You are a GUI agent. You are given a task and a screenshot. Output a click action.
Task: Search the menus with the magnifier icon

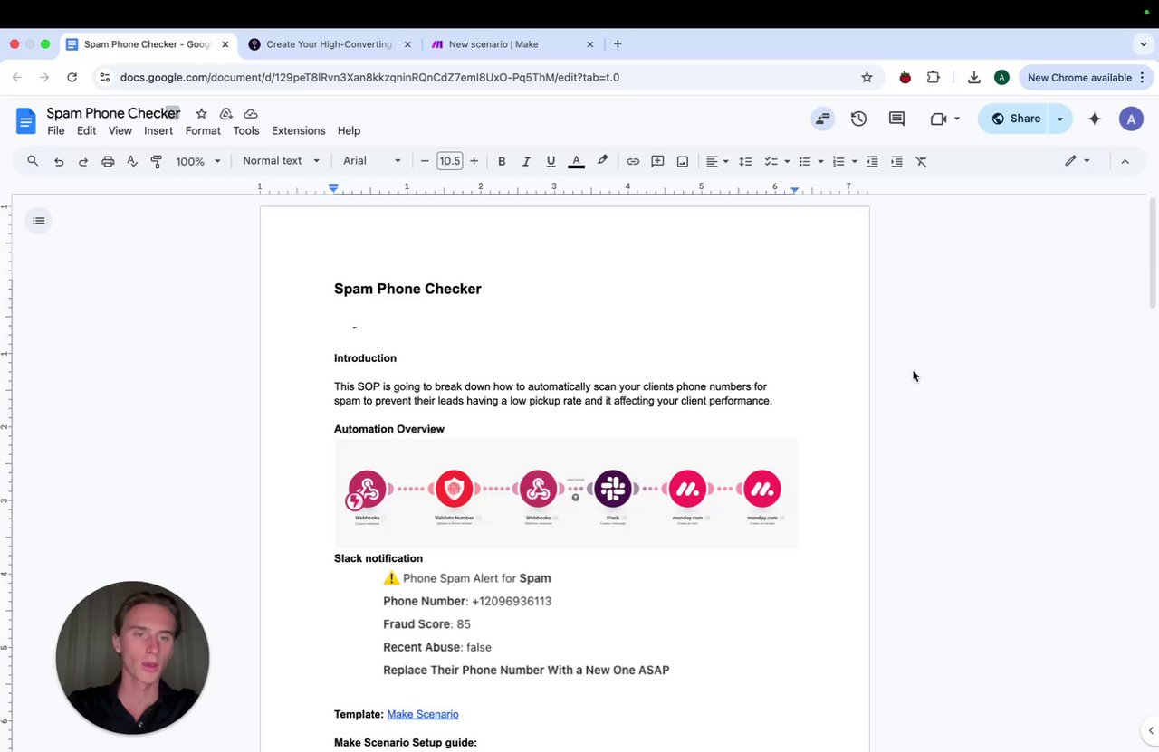pyautogui.click(x=33, y=161)
